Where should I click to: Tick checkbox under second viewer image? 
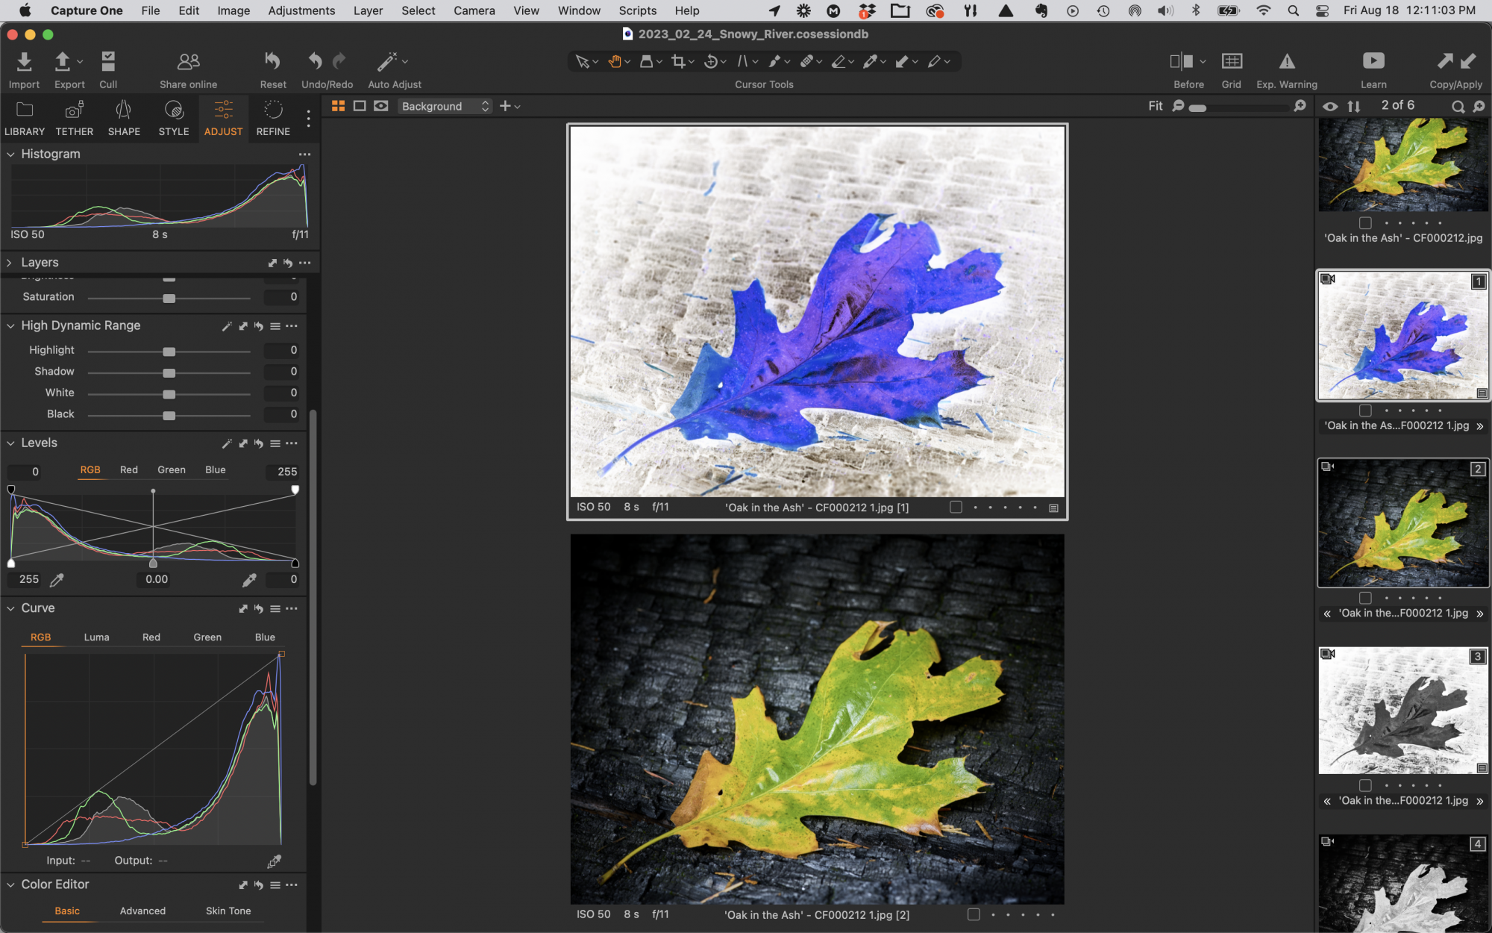click(x=974, y=914)
